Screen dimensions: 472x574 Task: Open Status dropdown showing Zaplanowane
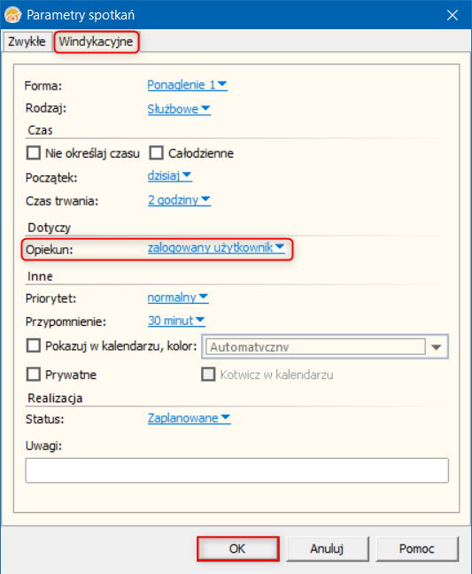click(189, 418)
